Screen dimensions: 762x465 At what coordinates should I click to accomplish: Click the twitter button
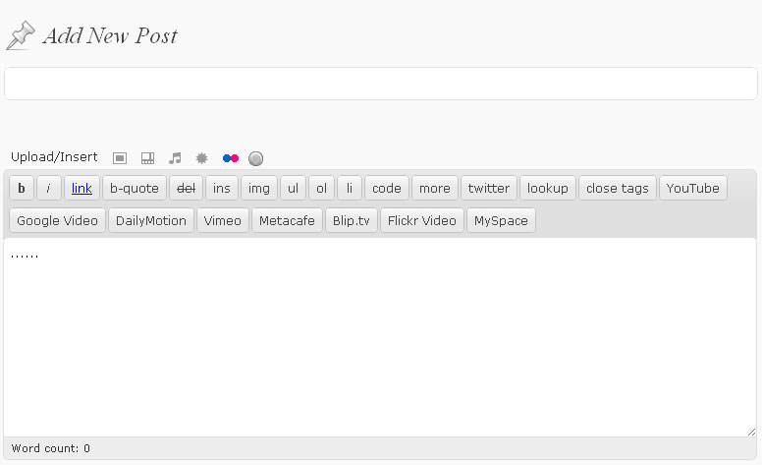click(488, 188)
